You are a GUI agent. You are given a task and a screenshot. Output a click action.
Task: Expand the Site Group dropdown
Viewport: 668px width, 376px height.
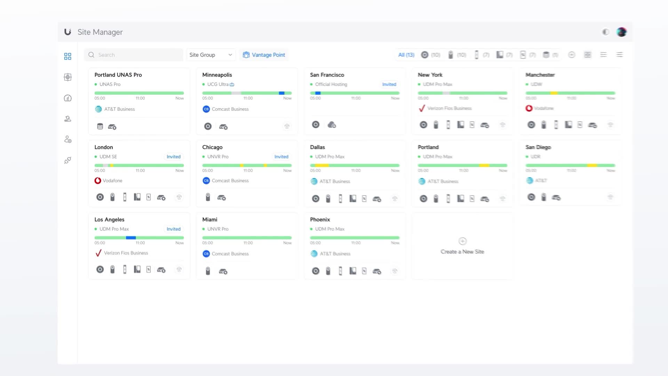tap(211, 55)
